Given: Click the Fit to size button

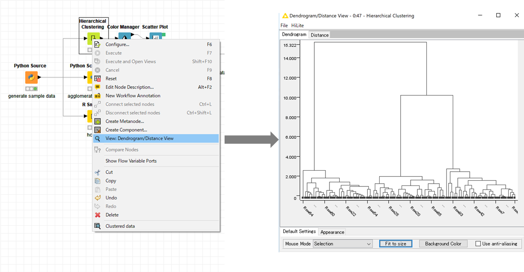Looking at the screenshot, I should pyautogui.click(x=396, y=244).
